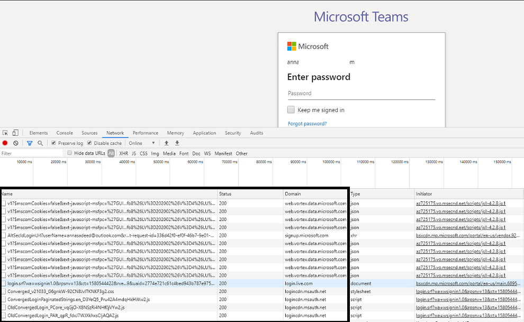Filter requests by WS
This screenshot has width=524, height=322.
tap(207, 153)
